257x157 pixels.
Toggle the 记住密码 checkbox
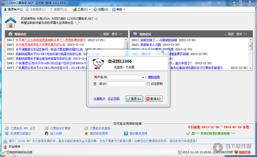[x=148, y=84]
